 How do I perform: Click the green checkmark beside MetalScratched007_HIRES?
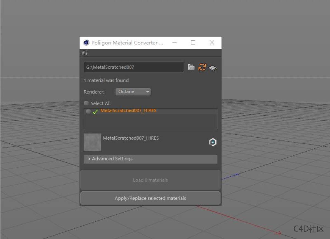pos(95,112)
